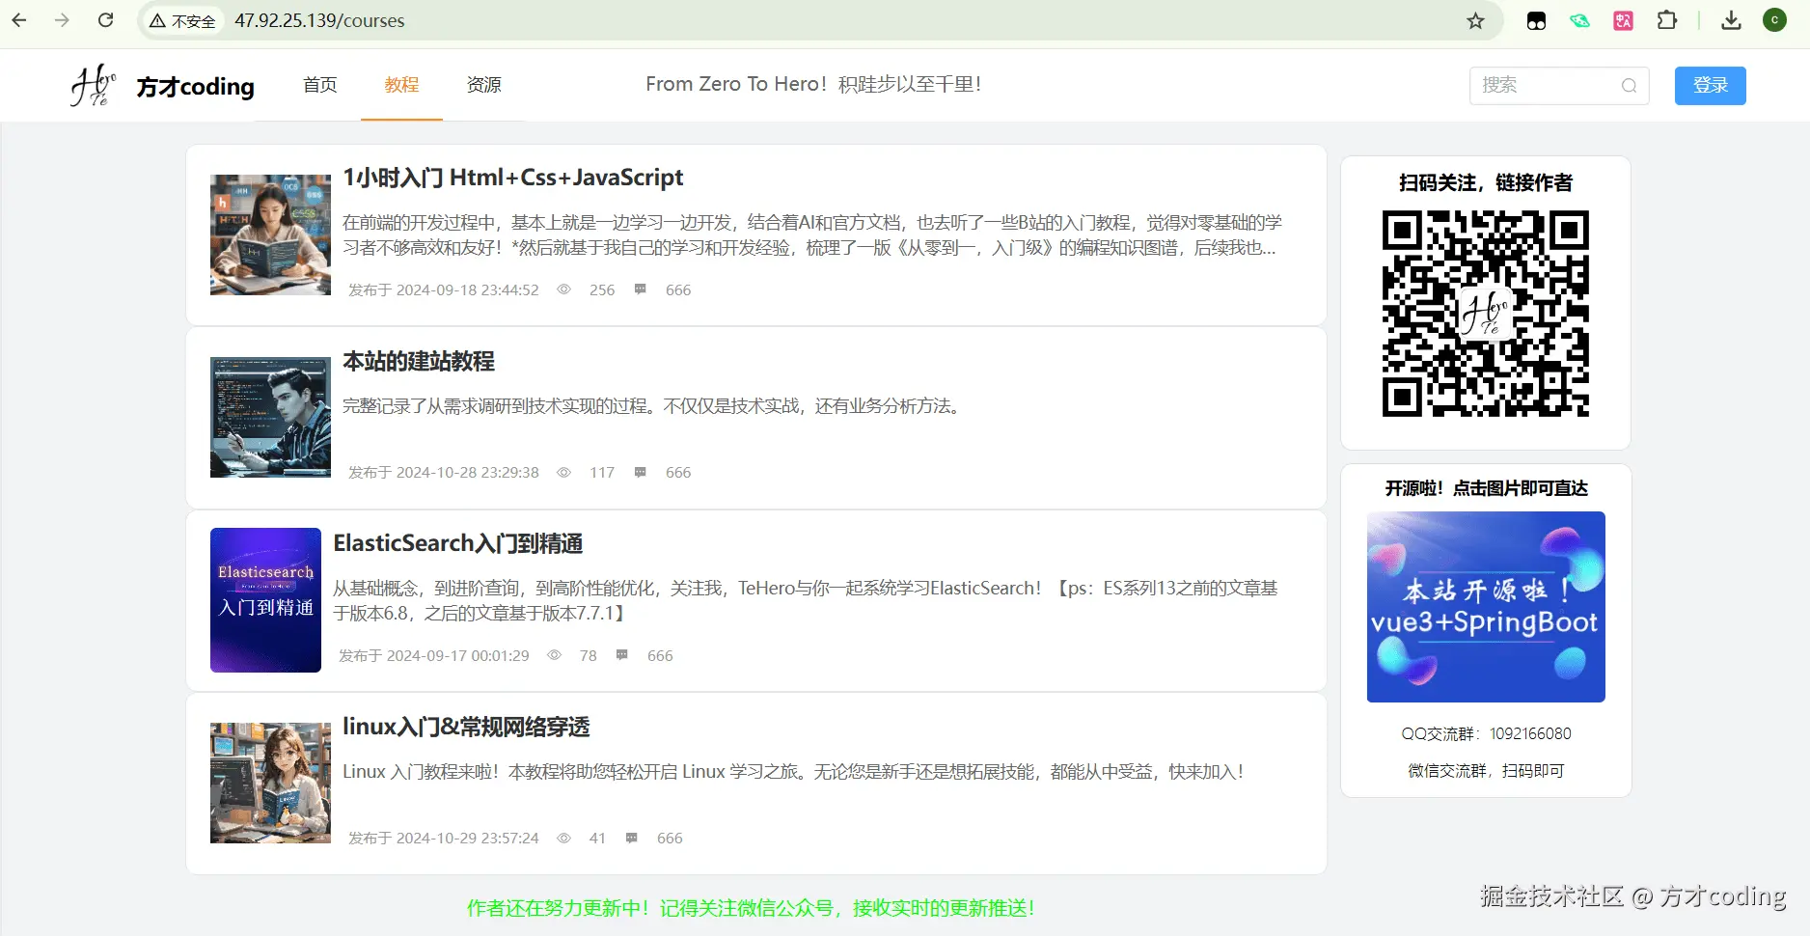The height and width of the screenshot is (936, 1810).
Task: Click the views eye icon on ElasticSearch course
Action: [x=555, y=655]
